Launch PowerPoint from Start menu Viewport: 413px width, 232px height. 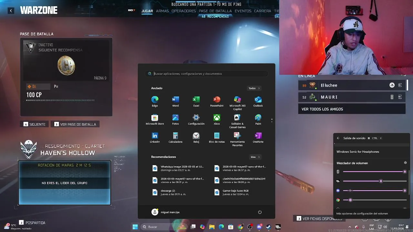tap(217, 101)
